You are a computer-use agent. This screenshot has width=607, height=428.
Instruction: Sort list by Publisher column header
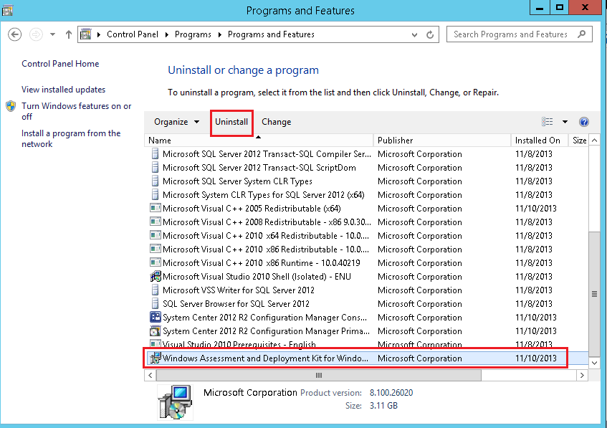point(396,141)
